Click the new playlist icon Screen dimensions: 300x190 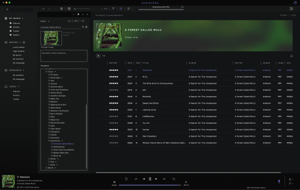click(x=69, y=21)
